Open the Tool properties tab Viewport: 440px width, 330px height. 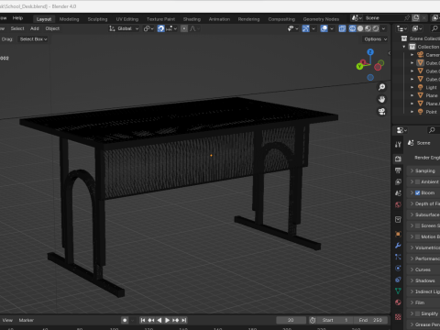(x=398, y=145)
